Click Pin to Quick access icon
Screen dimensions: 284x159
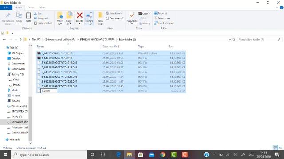(8, 16)
